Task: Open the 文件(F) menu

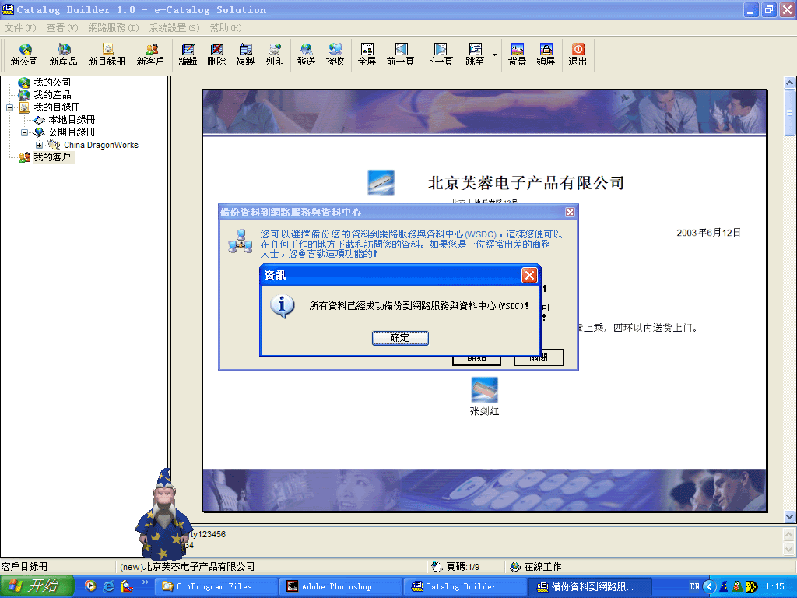Action: [20, 28]
